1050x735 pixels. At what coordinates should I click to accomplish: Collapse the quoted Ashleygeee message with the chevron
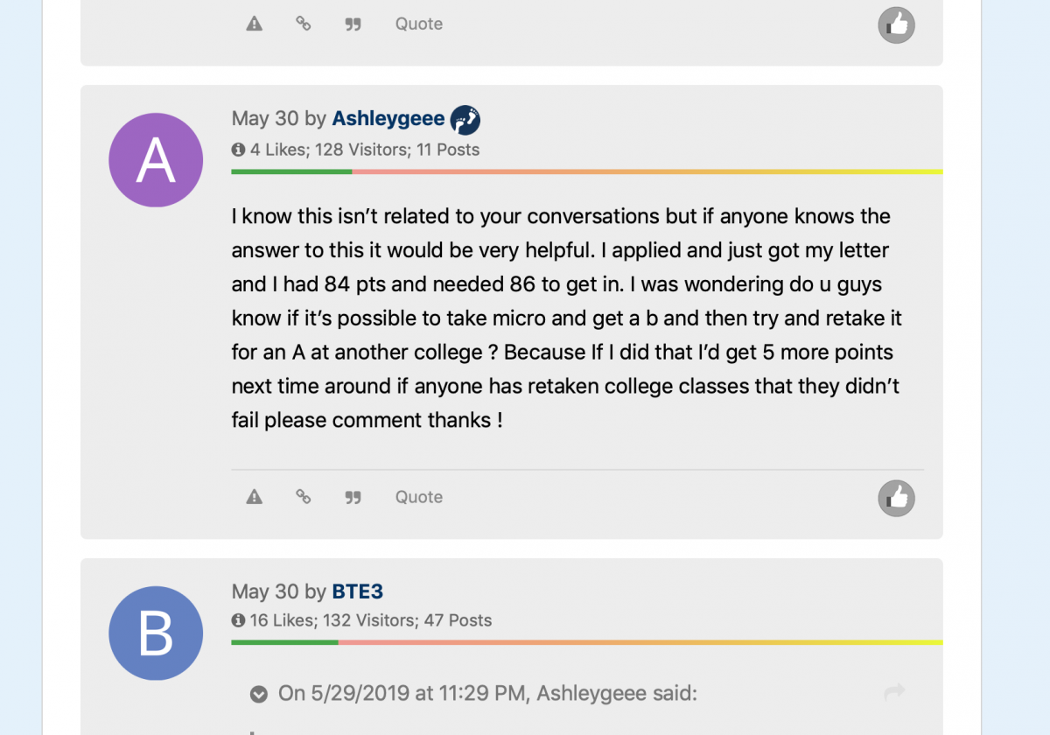tap(258, 695)
